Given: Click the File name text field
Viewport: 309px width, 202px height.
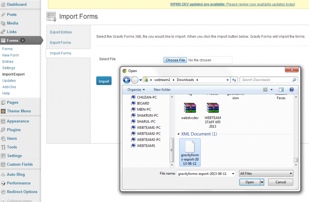Looking at the screenshot, I should tap(204, 174).
